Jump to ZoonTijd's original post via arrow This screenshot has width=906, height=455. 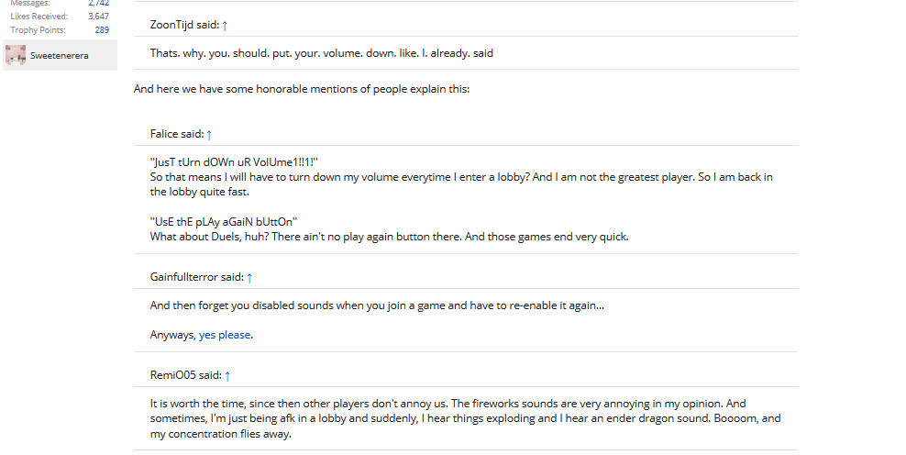tap(225, 26)
